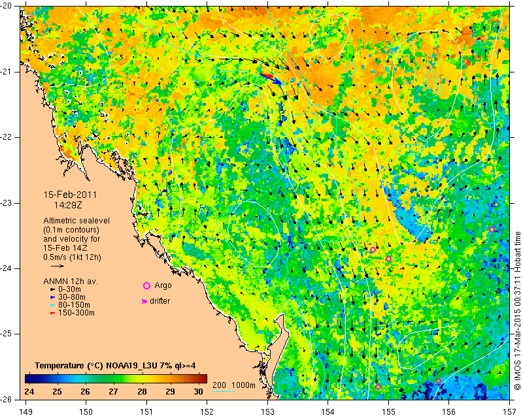Image resolution: width=523 pixels, height=418 pixels.
Task: Click the Argo float marker near 154.75°E, 23.7°S
Action: [373, 249]
